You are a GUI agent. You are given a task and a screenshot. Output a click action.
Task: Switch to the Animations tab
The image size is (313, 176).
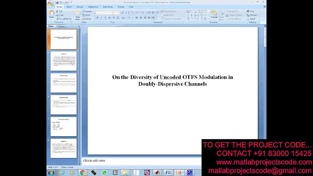(93, 7)
